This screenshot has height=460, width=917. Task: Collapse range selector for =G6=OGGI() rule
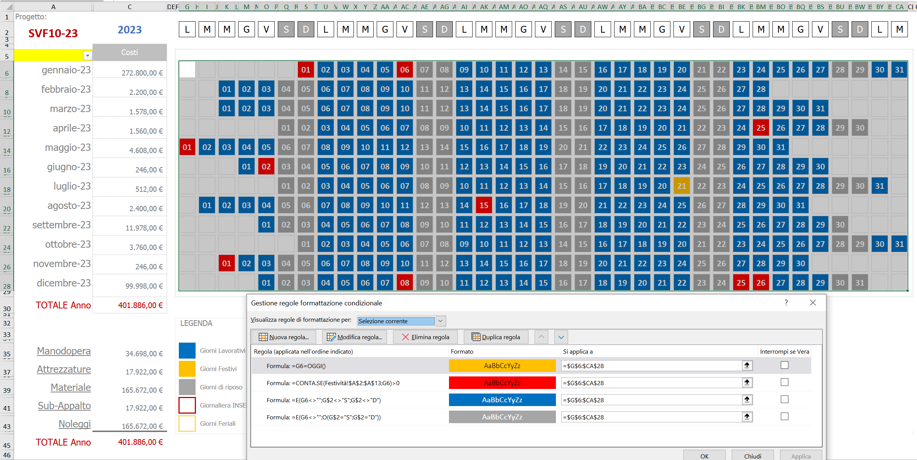click(747, 365)
